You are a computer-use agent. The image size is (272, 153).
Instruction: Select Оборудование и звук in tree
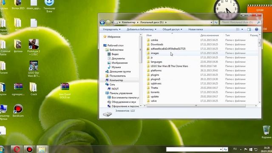click(x=124, y=102)
